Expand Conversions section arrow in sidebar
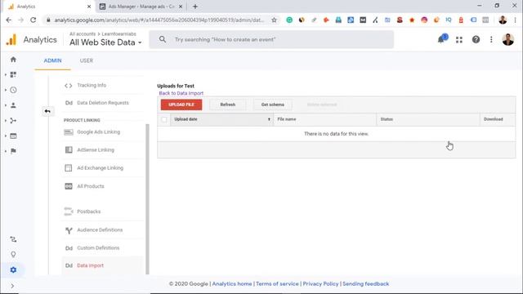Viewport: 523px width, 294px height. tap(6, 151)
